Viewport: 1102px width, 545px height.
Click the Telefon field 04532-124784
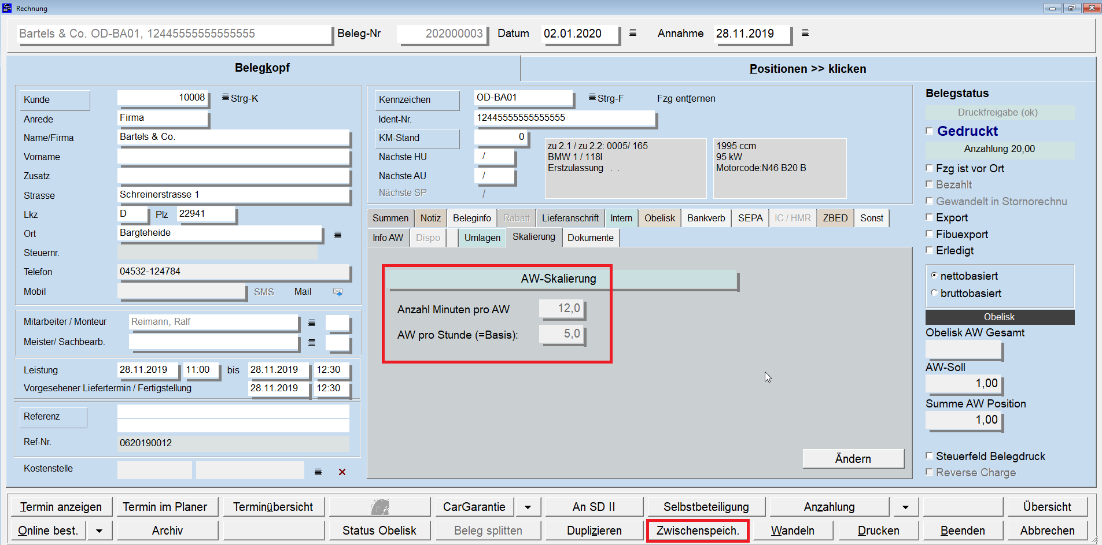234,272
